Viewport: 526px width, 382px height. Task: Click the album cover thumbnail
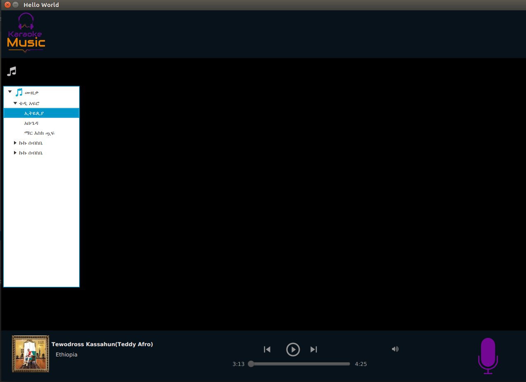click(31, 354)
